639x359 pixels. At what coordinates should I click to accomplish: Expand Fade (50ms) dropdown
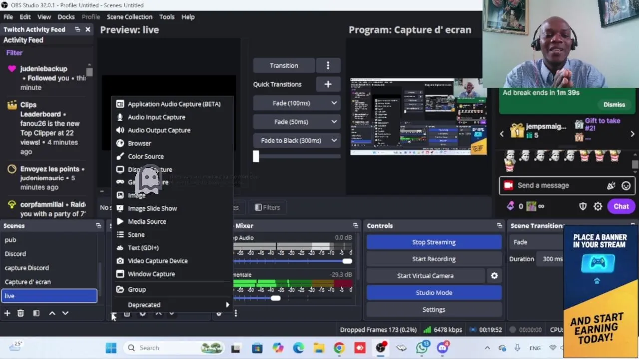point(334,122)
